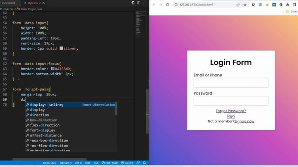298x167 pixels.
Task: Click the Login Form heading
Action: click(231, 63)
